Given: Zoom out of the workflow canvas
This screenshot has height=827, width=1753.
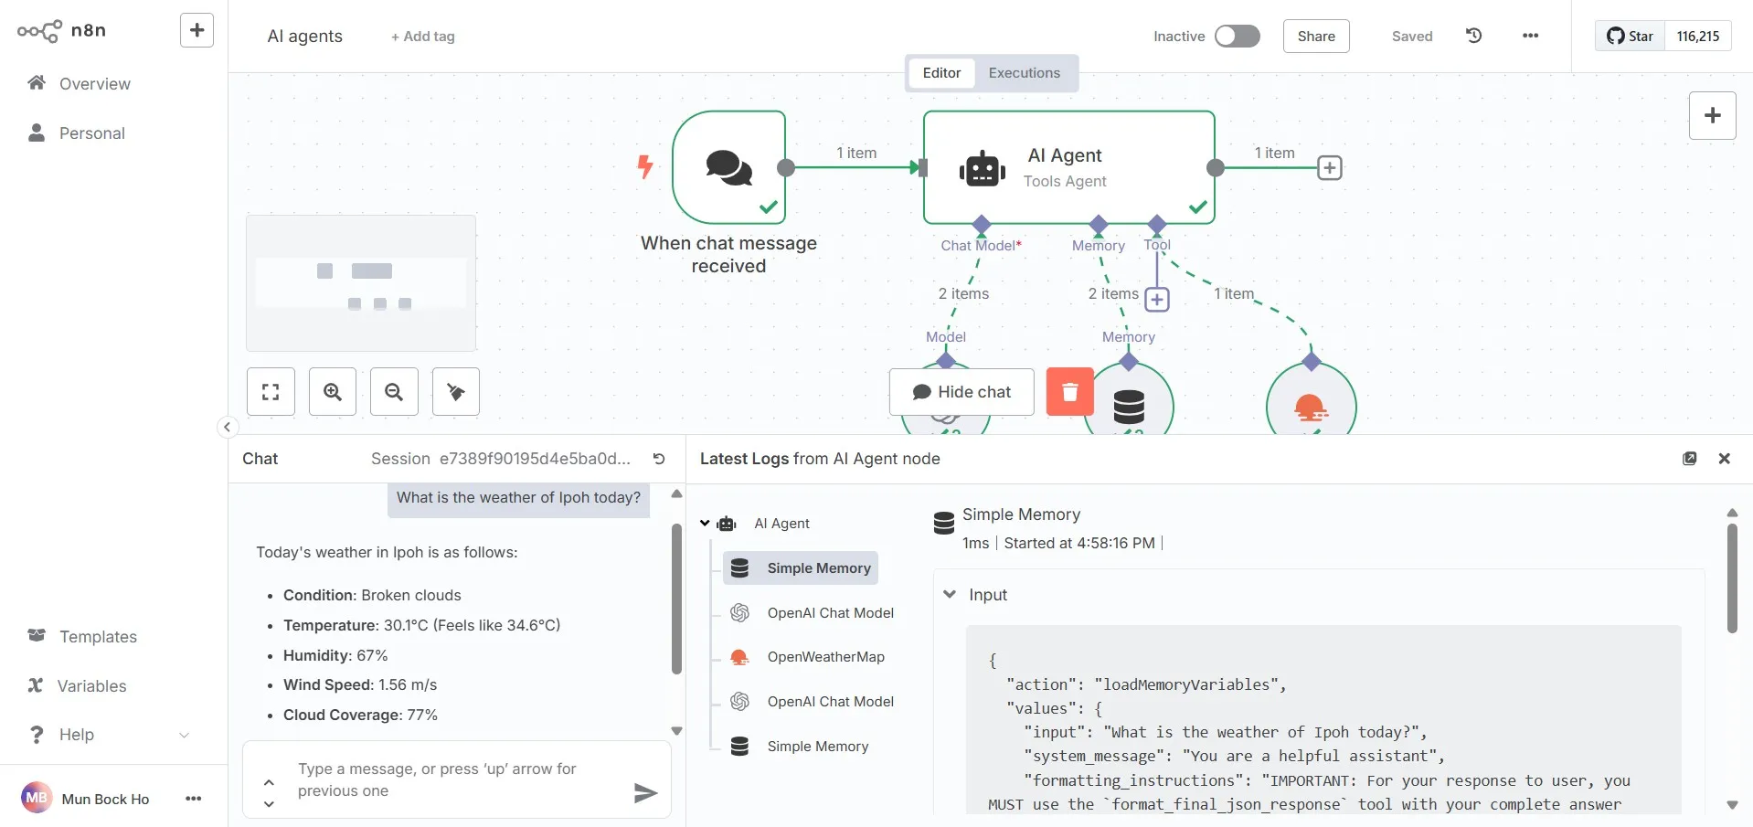Looking at the screenshot, I should 394,392.
